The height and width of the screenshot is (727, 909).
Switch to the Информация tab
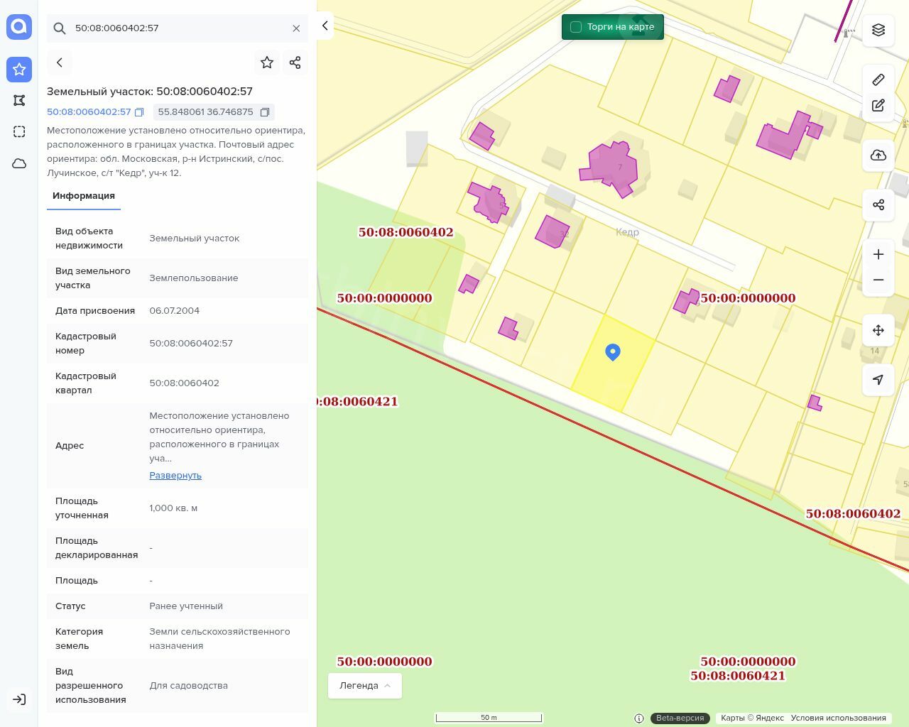[x=84, y=196]
